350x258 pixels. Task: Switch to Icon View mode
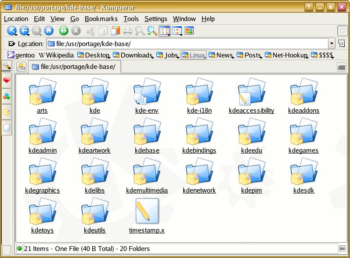click(165, 31)
